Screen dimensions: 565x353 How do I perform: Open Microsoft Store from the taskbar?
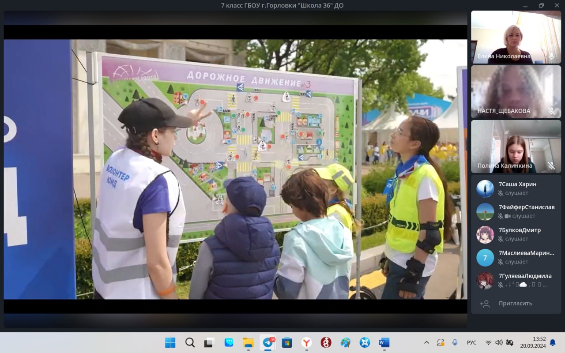[x=287, y=342]
